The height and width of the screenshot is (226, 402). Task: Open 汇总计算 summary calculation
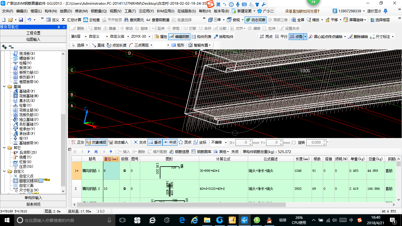point(71,20)
